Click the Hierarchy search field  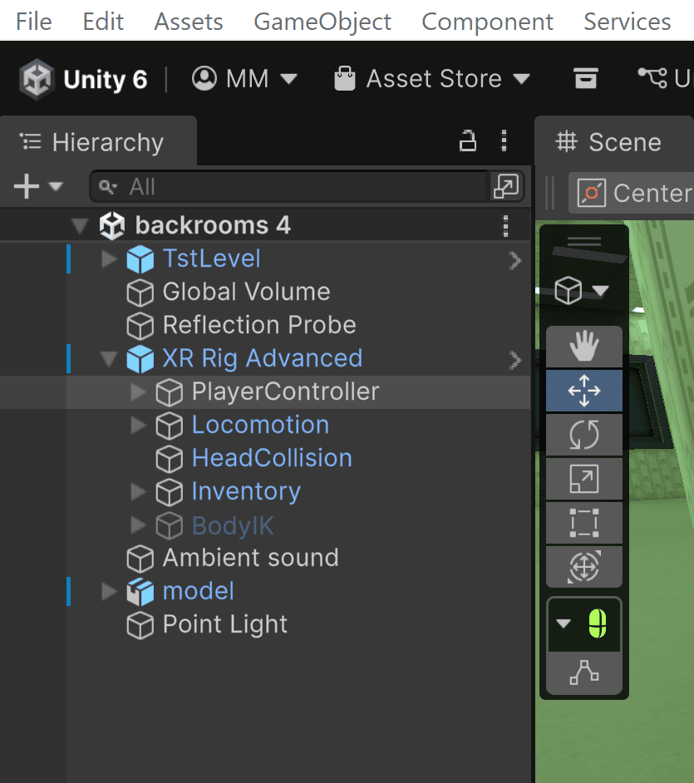pos(289,187)
